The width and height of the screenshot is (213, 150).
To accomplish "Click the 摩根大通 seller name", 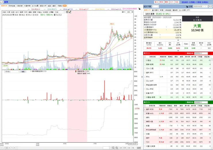I will (x=149, y=121).
